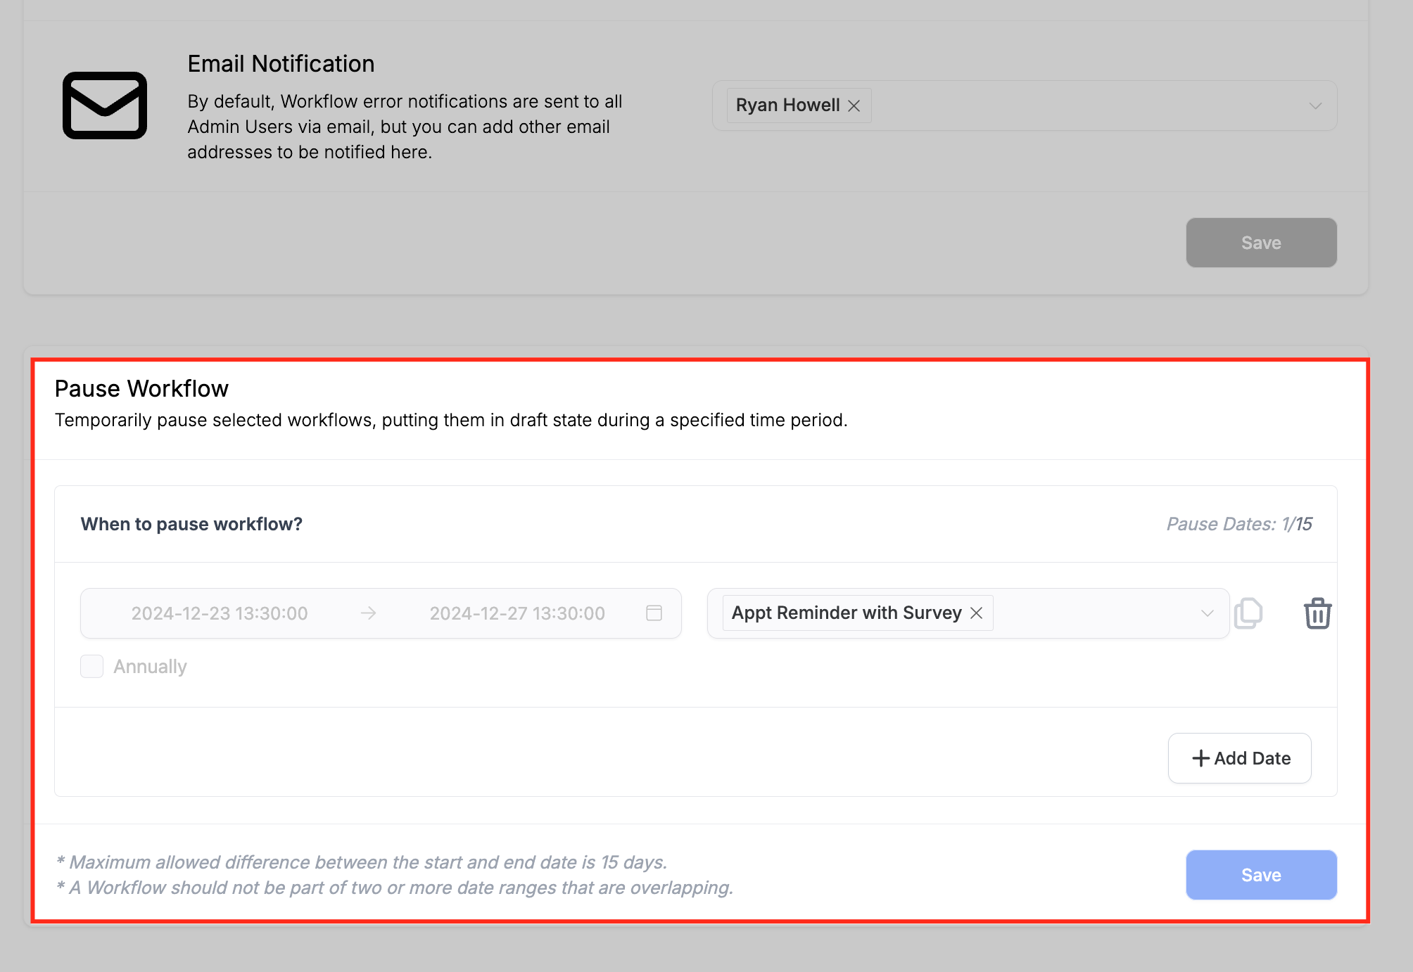Click the Add Date button
Image resolution: width=1413 pixels, height=972 pixels.
pyautogui.click(x=1239, y=758)
